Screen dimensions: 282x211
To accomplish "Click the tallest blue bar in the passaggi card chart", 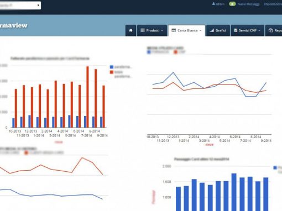I will tap(234, 192).
